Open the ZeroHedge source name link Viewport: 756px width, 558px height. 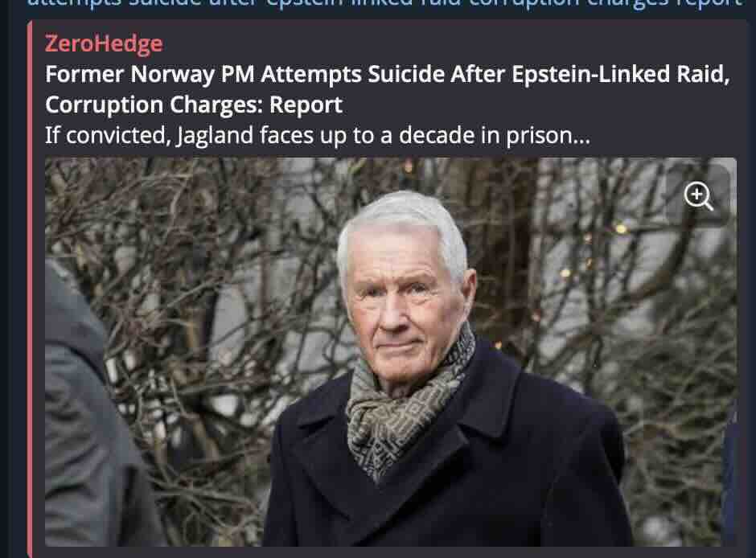pyautogui.click(x=104, y=43)
